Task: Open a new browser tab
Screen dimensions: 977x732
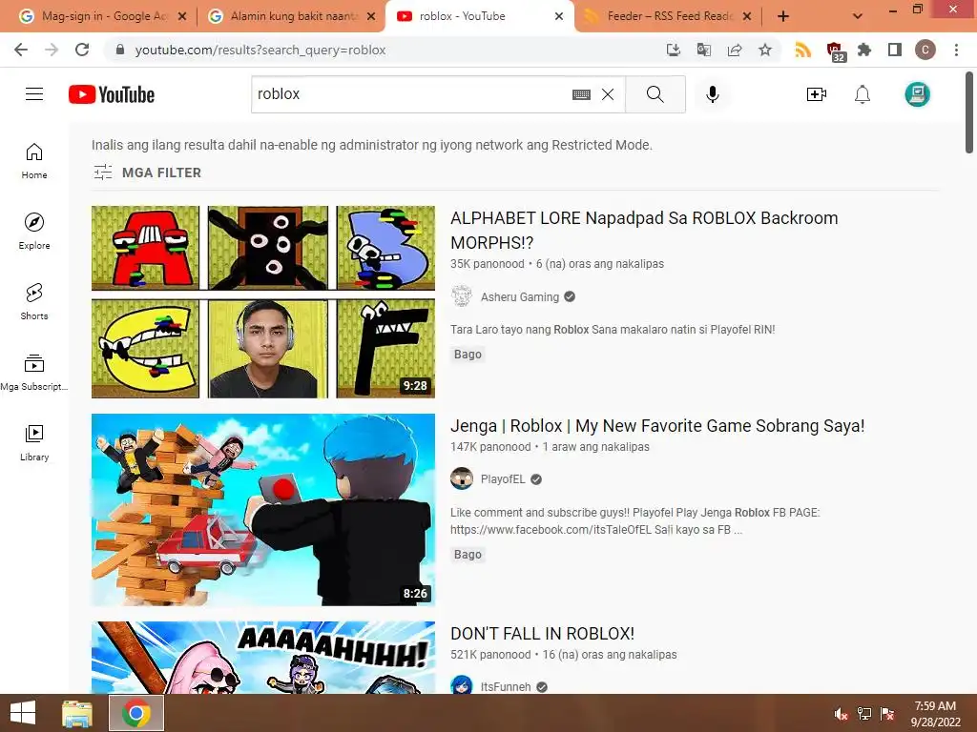Action: point(783,16)
